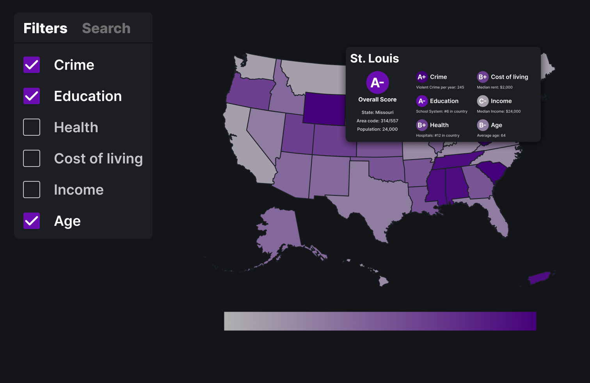Click the B+ Health grade badge

click(x=421, y=125)
